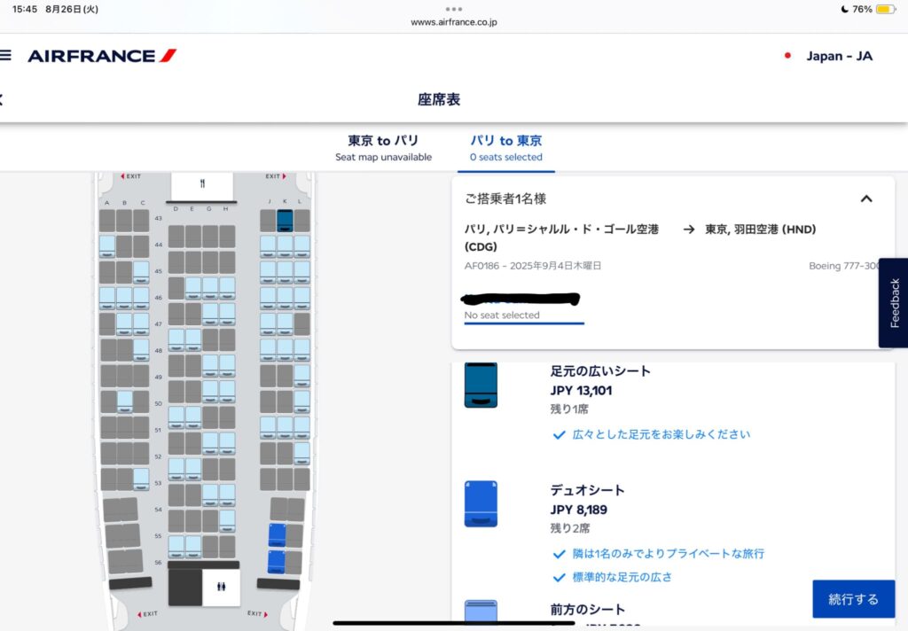Click the Air France logo
The width and height of the screenshot is (908, 631).
coord(102,56)
